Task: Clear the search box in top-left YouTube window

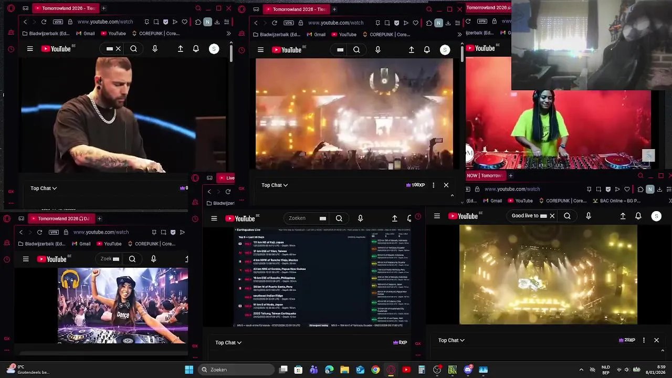Action: (118, 49)
